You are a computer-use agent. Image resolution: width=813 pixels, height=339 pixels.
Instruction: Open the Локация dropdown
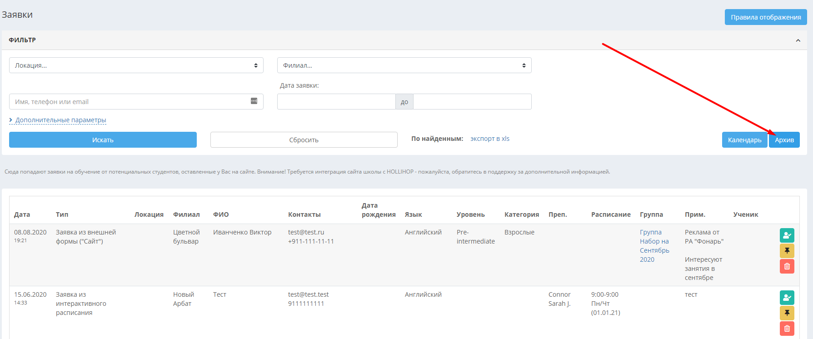(136, 65)
